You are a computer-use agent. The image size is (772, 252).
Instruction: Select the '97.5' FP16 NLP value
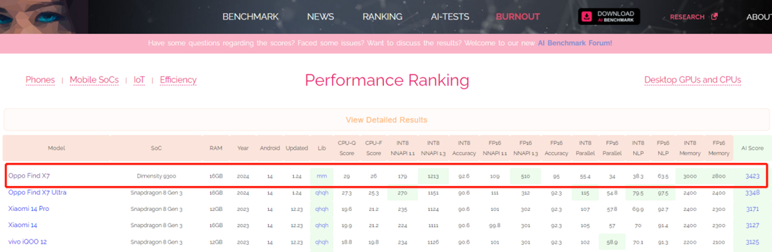pos(663,192)
